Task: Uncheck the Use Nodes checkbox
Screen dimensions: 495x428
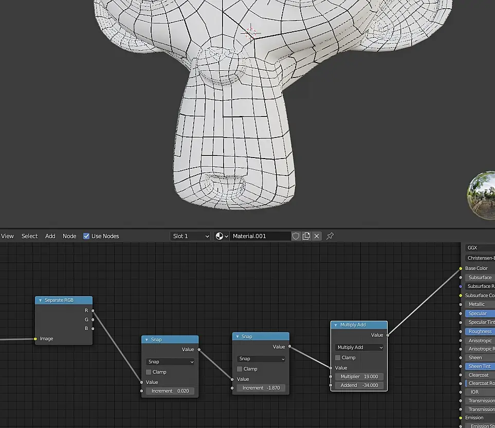Action: click(86, 236)
